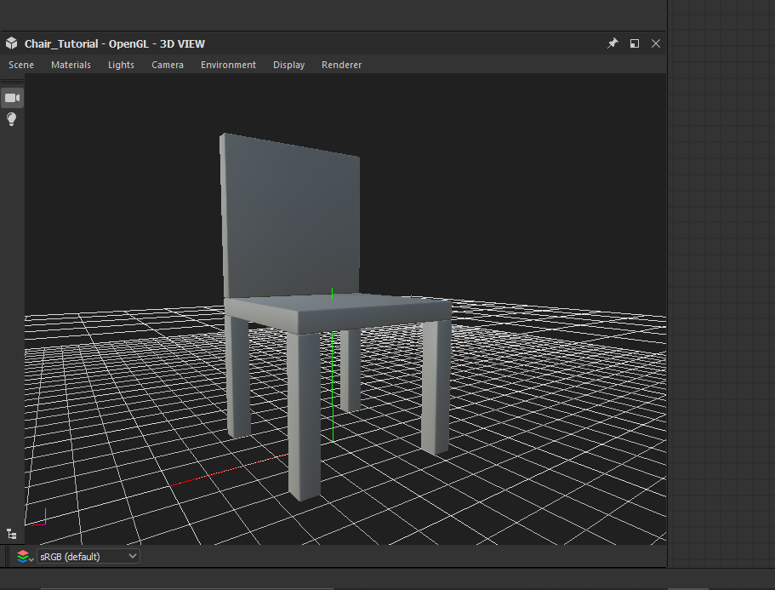The image size is (775, 590).
Task: Click the chevron arrow on the sRGB selector
Action: tap(133, 556)
